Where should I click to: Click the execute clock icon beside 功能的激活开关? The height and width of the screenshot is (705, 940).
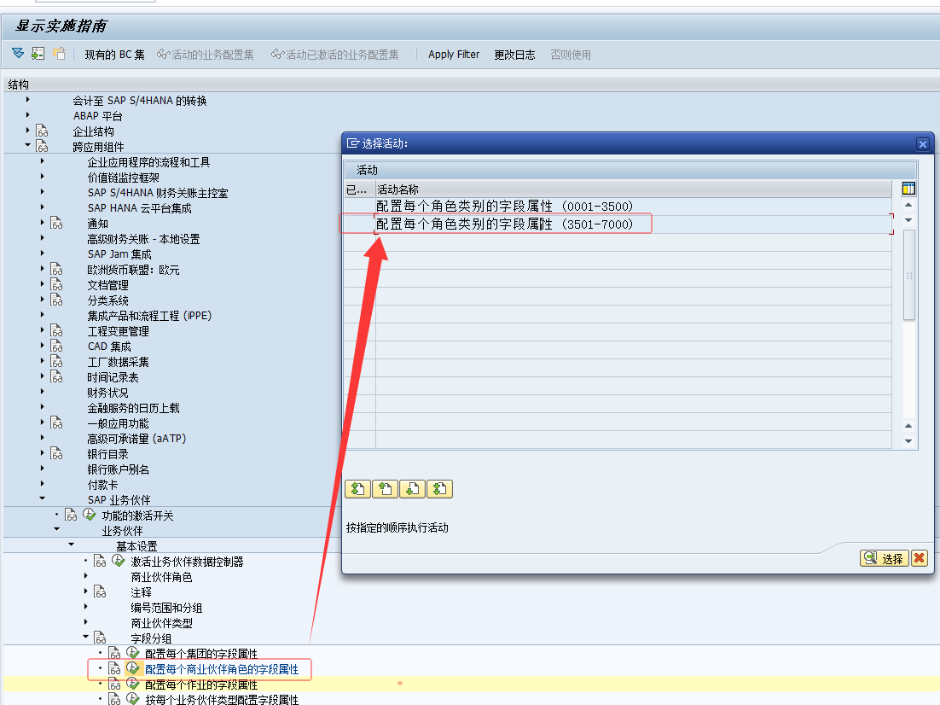(x=89, y=515)
